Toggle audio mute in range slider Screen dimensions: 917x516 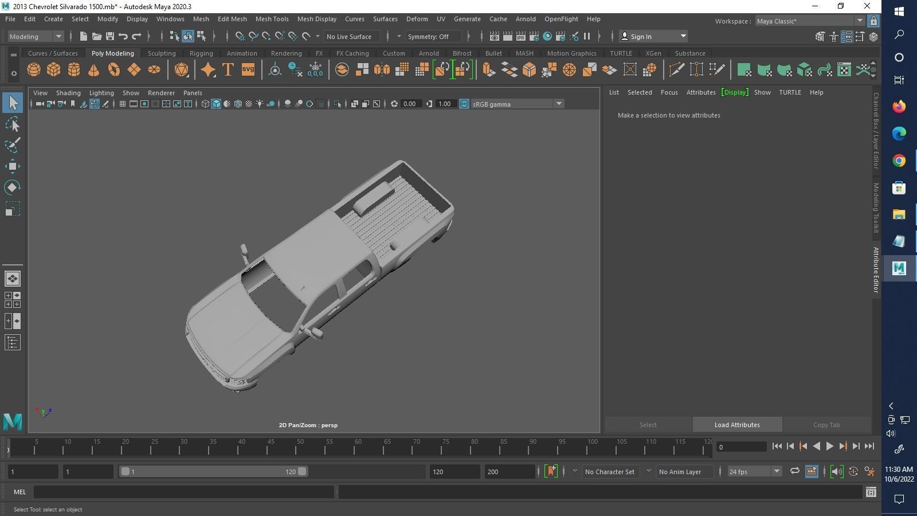[x=836, y=471]
